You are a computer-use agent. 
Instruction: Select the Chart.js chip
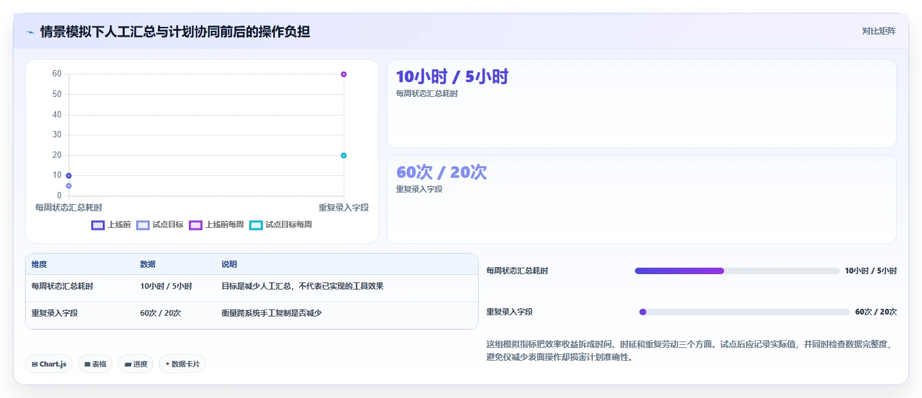click(49, 364)
